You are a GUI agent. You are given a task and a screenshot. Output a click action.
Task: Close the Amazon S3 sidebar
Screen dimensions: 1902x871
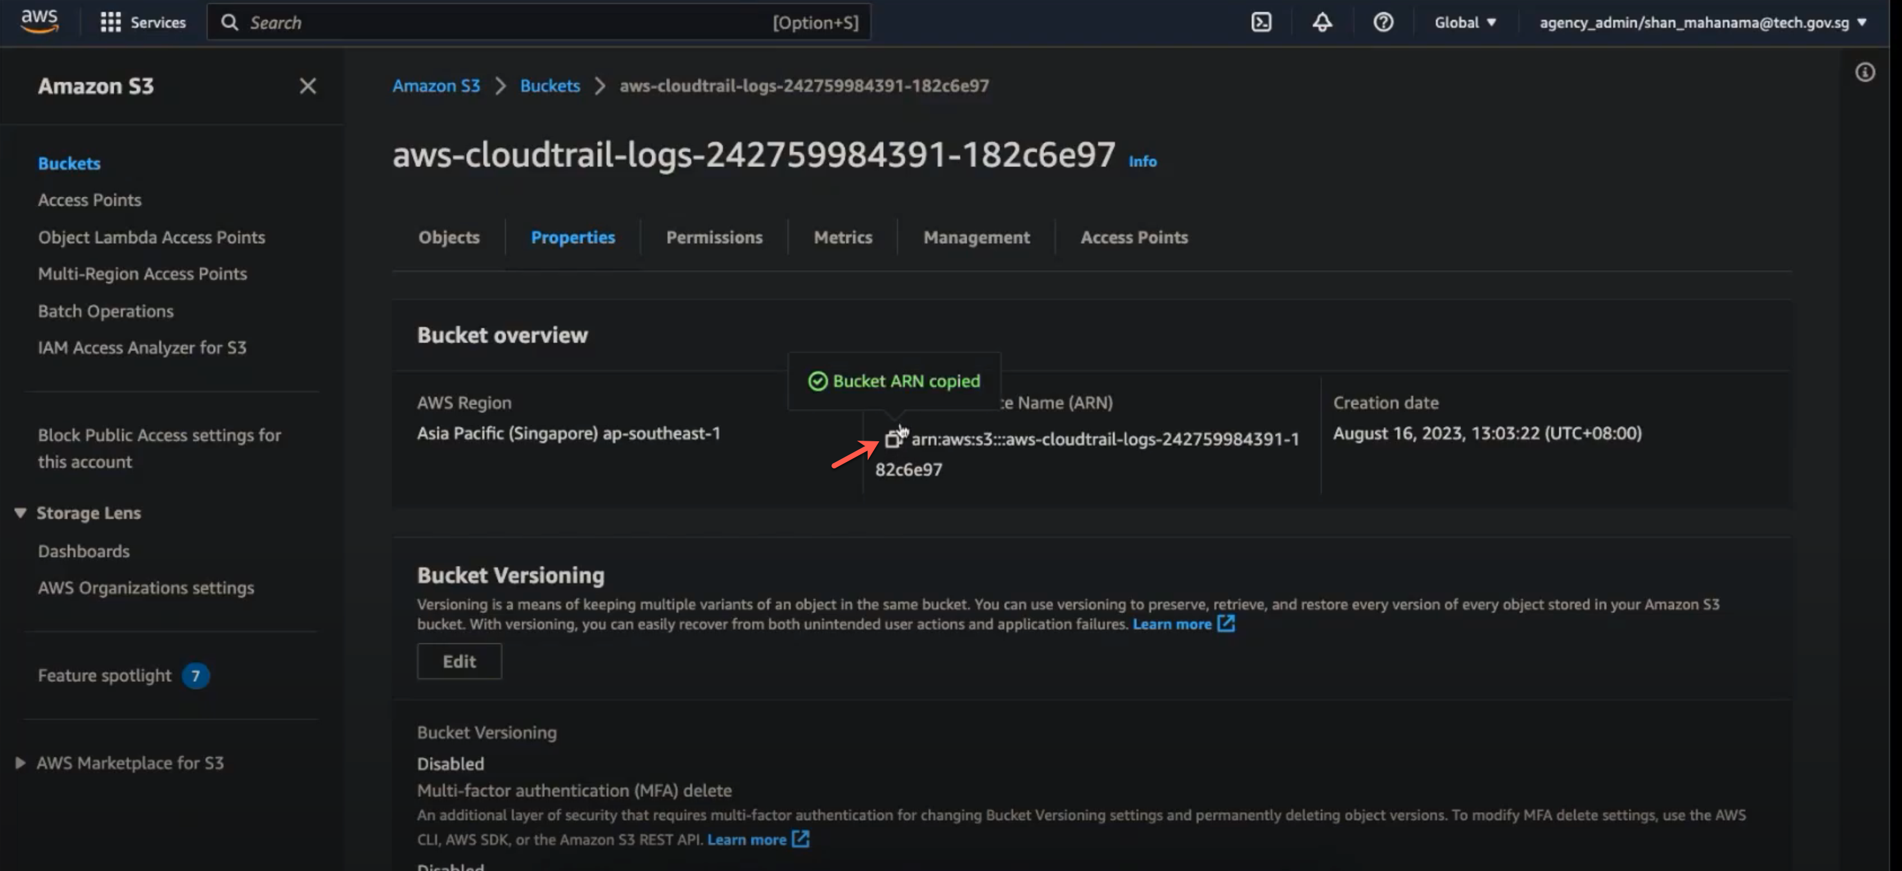(307, 86)
